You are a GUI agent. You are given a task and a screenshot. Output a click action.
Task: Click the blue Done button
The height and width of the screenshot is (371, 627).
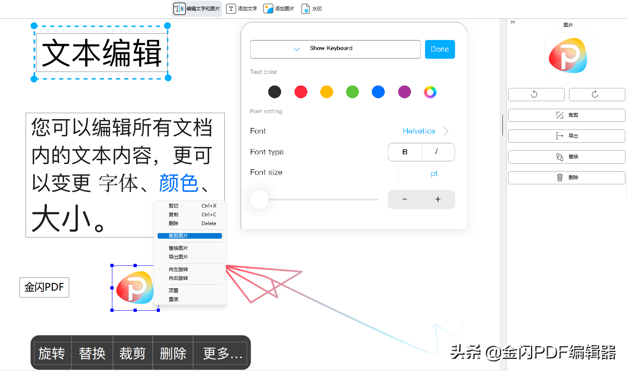click(x=440, y=49)
